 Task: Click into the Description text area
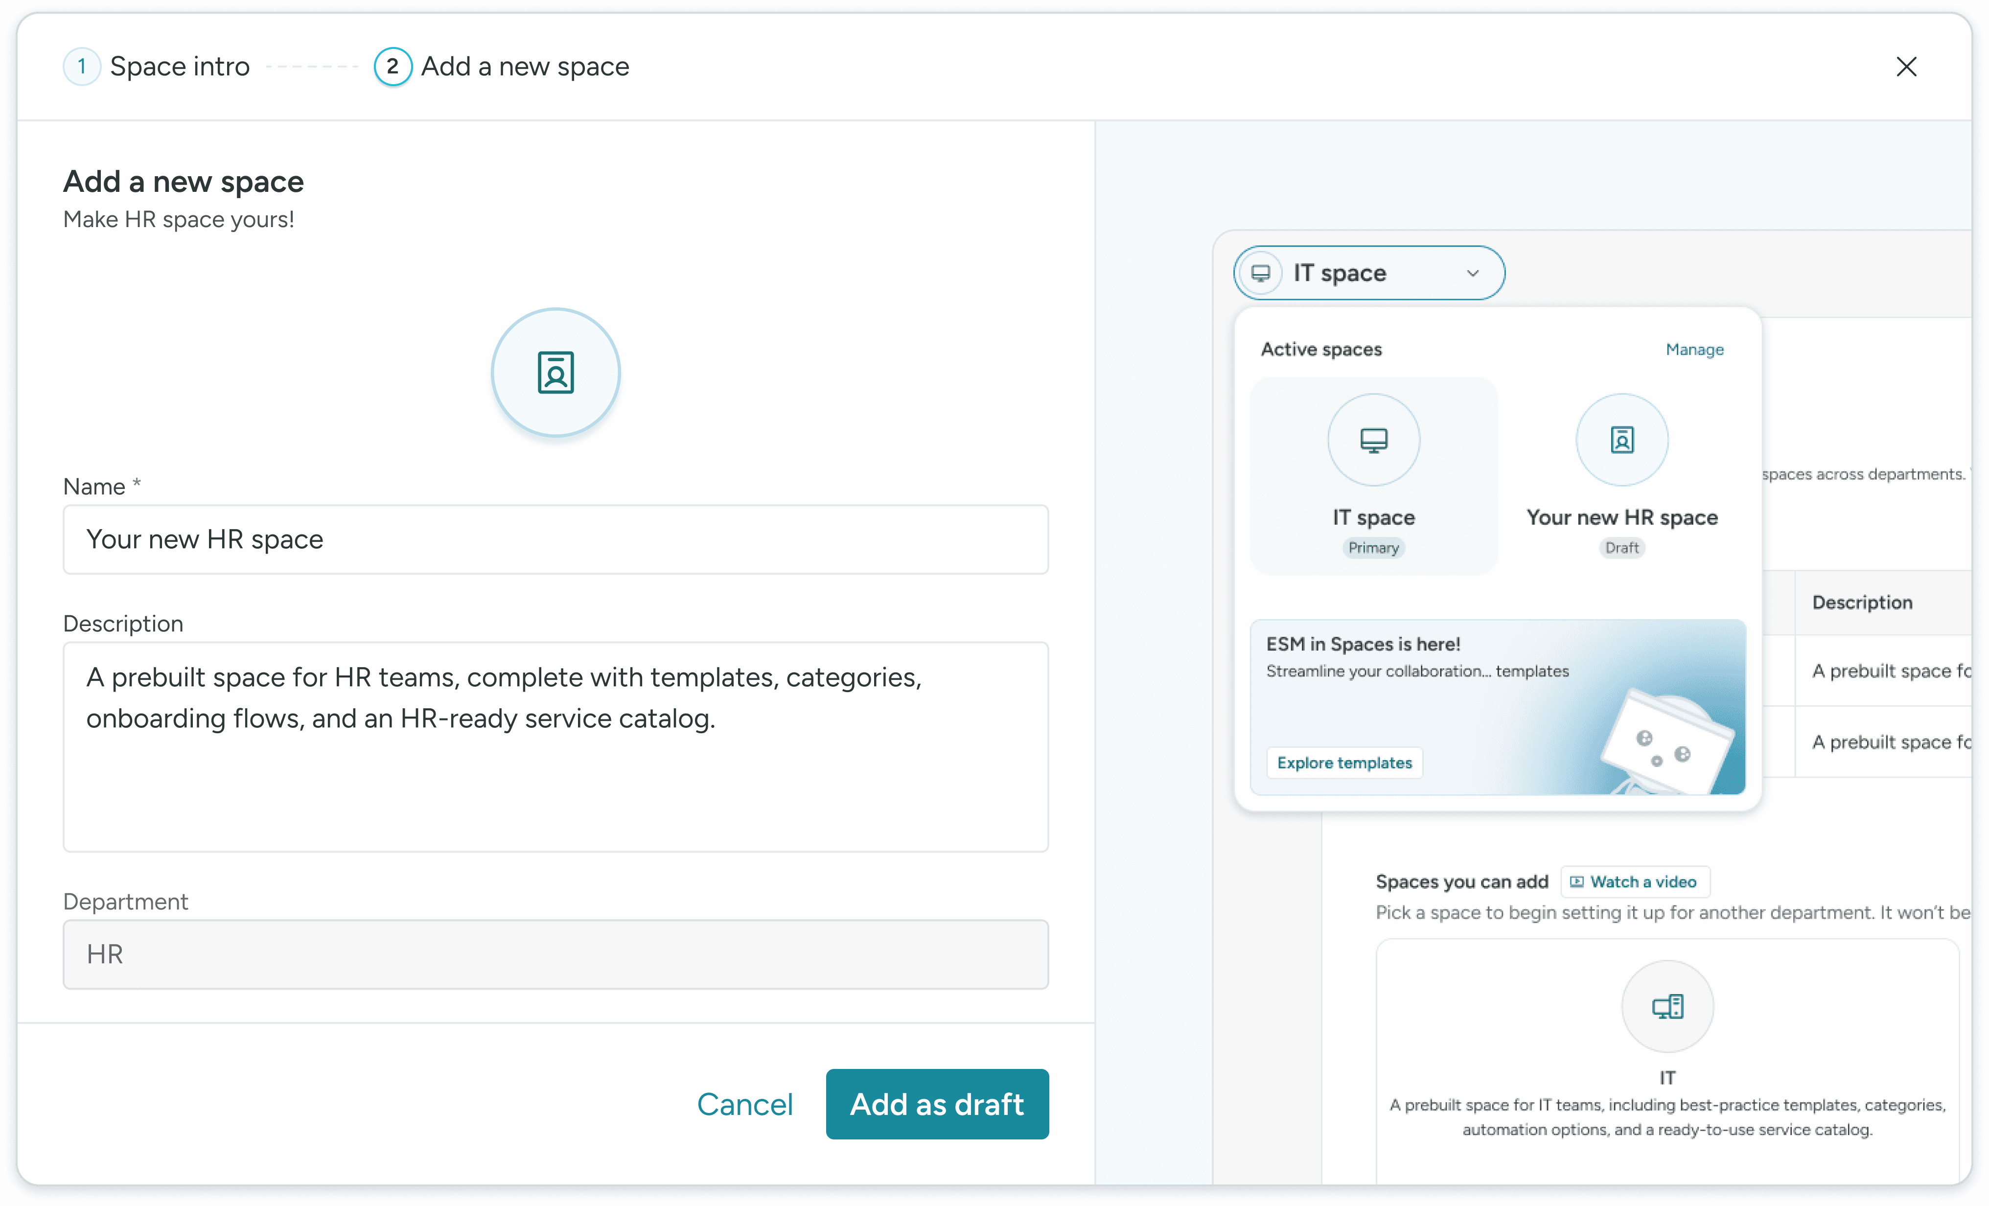555,746
